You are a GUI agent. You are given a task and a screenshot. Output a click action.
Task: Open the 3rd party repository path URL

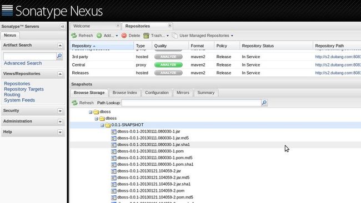point(338,57)
